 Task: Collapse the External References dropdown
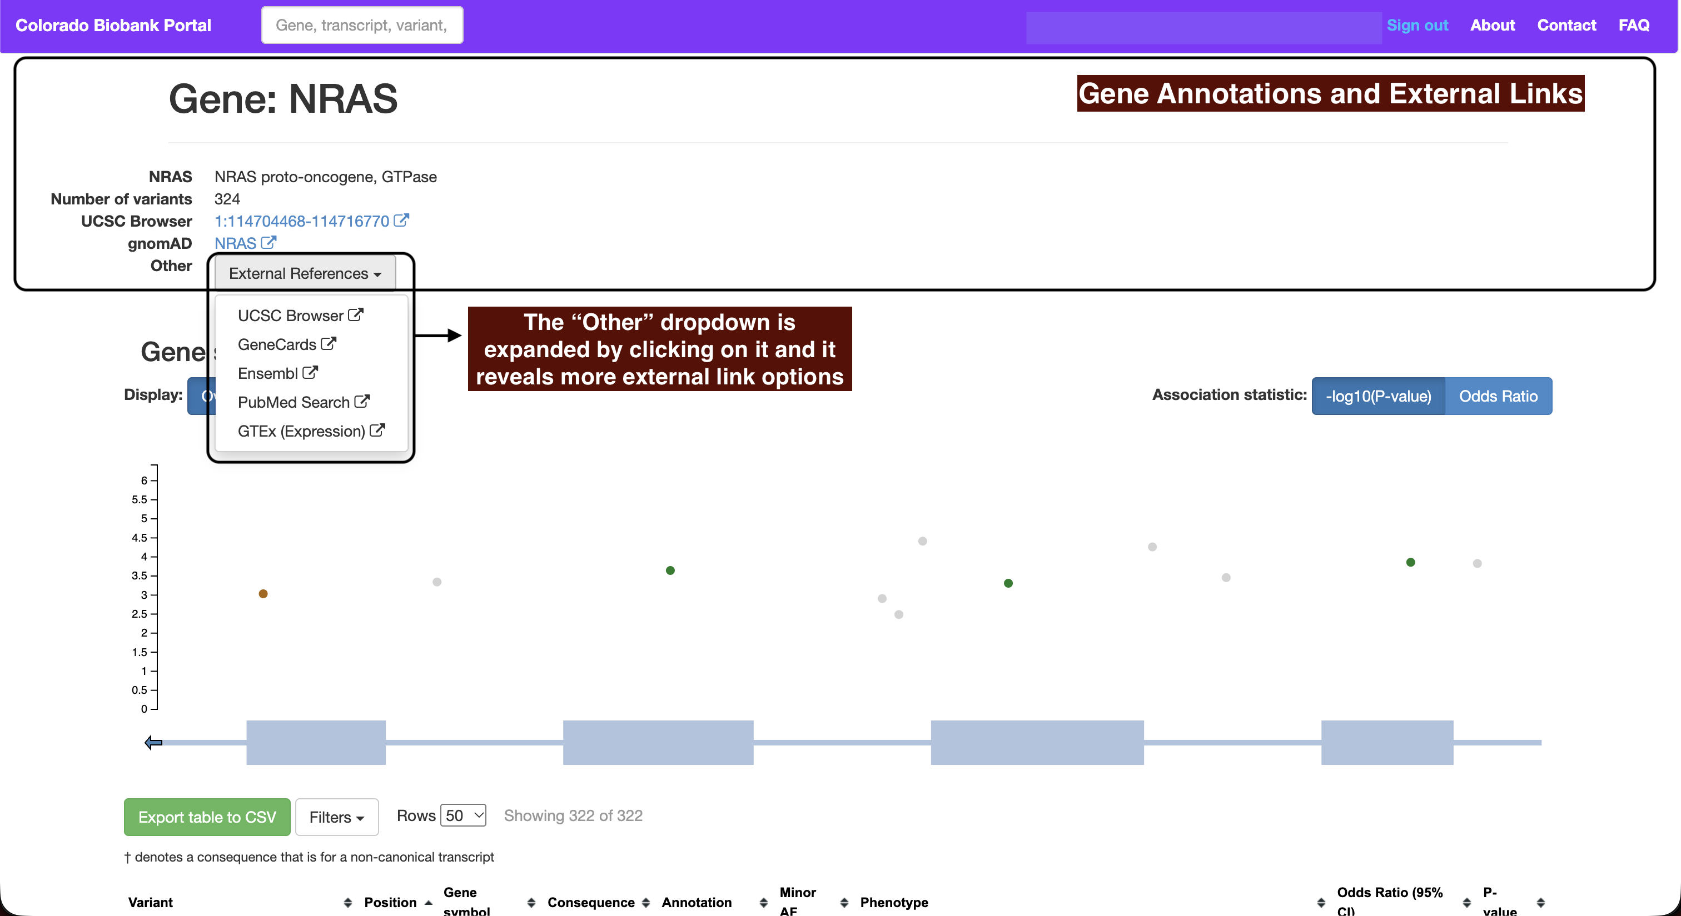(305, 273)
